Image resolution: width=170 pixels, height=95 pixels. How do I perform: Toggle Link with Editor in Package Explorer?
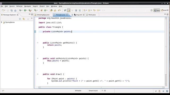point(24,19)
